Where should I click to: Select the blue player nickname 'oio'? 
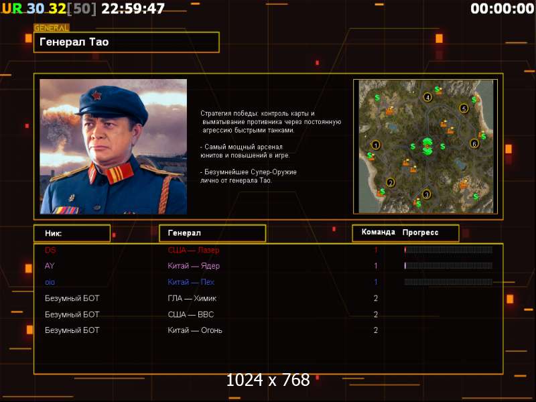50,282
